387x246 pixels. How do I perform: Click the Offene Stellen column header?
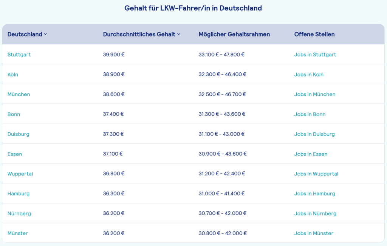(x=314, y=34)
